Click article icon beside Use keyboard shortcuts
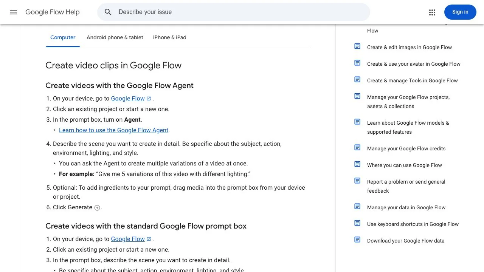Image resolution: width=484 pixels, height=272 pixels. [x=357, y=223]
